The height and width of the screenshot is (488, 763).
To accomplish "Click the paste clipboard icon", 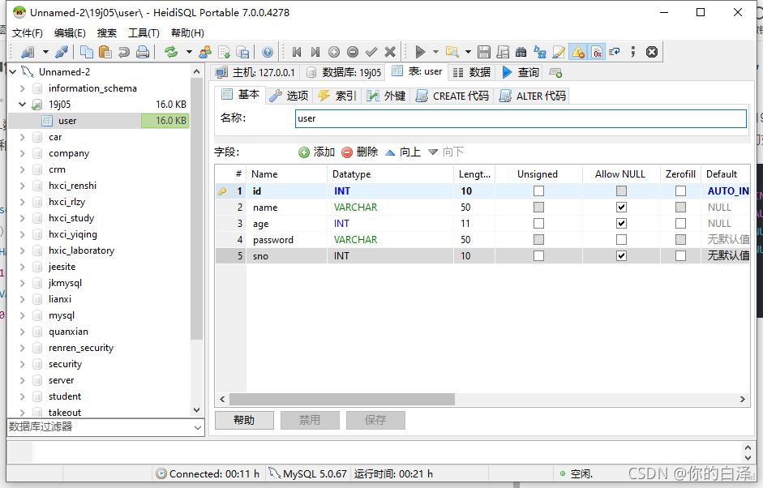I will (105, 52).
